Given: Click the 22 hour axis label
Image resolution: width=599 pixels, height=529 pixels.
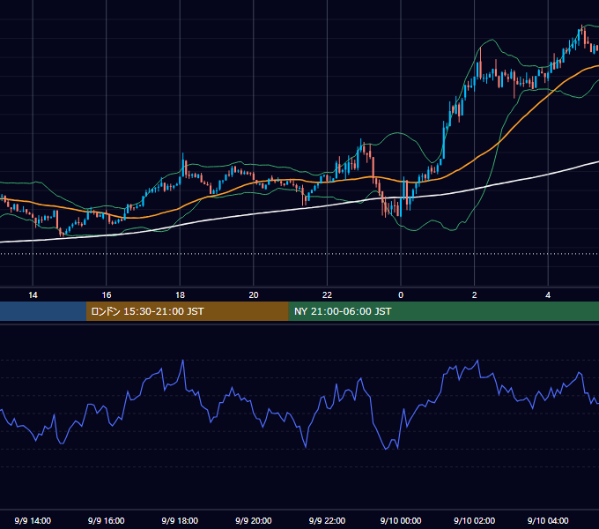Looking at the screenshot, I should (327, 295).
